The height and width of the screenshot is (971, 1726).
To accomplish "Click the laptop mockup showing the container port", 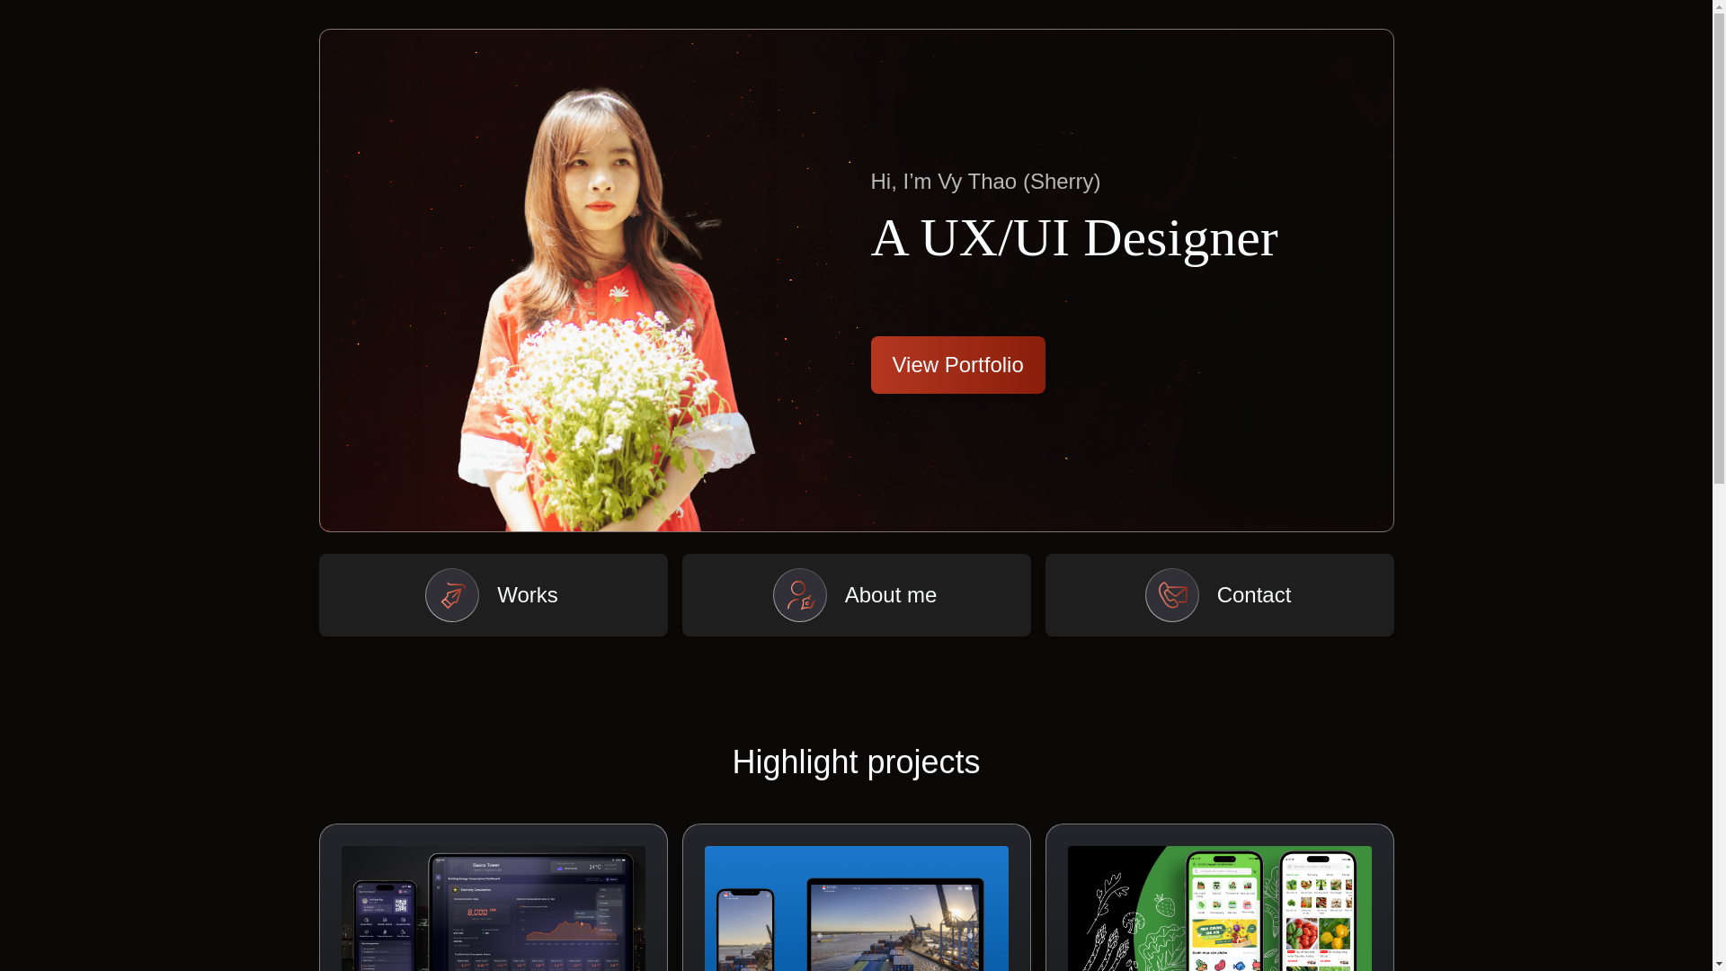I will [895, 926].
